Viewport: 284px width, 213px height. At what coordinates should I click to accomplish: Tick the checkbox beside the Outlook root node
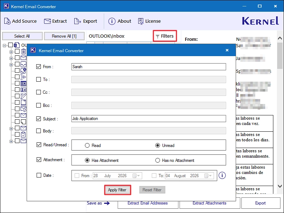[11, 45]
